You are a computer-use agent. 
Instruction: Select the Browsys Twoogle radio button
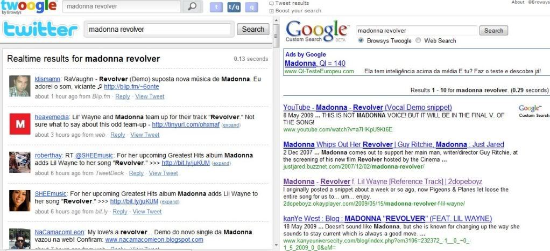tap(361, 40)
